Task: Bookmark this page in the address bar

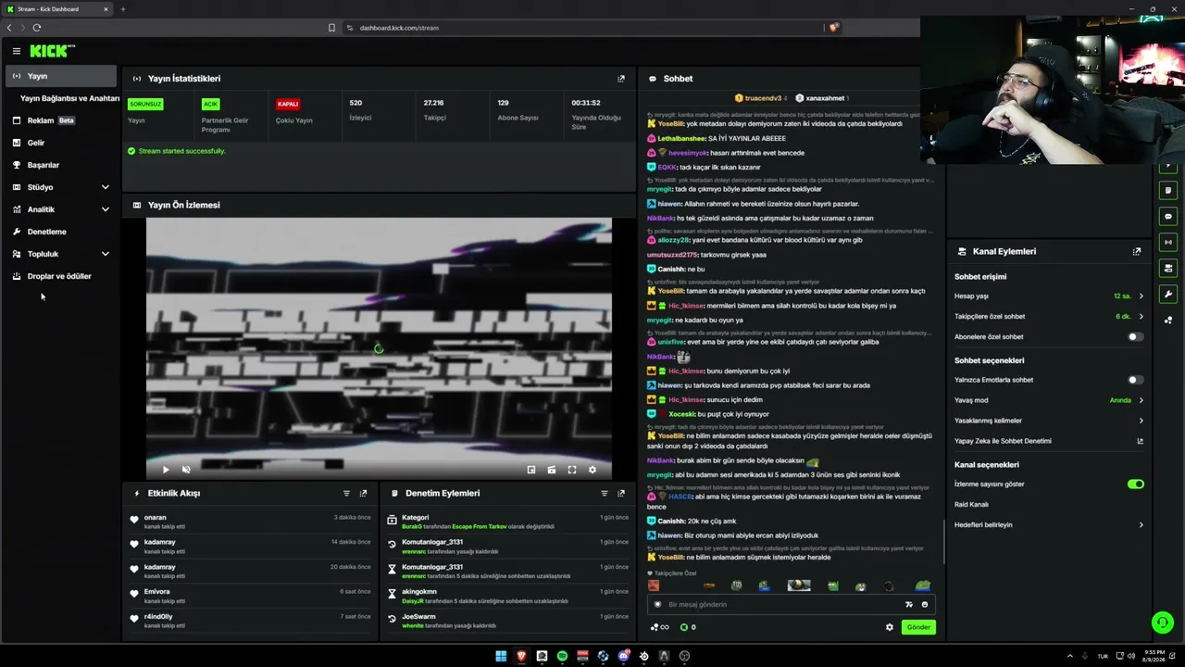Action: [331, 28]
